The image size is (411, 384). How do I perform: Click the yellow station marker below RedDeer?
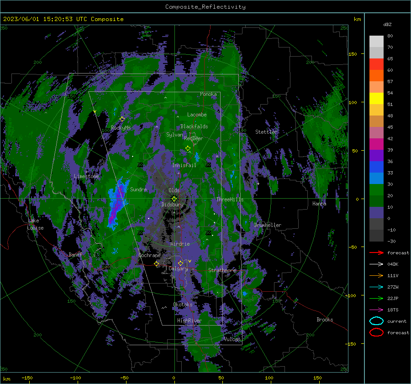tap(188, 148)
